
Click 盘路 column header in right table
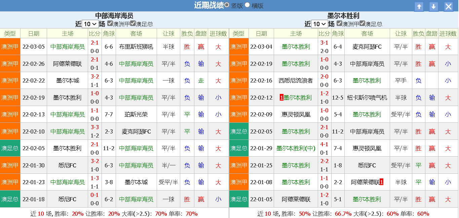click(432, 34)
